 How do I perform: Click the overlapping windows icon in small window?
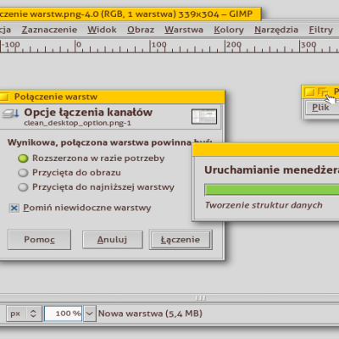[323, 92]
